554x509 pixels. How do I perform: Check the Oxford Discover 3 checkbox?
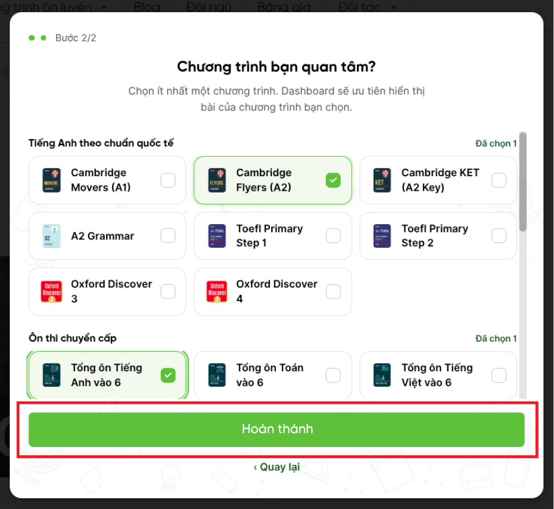point(168,292)
